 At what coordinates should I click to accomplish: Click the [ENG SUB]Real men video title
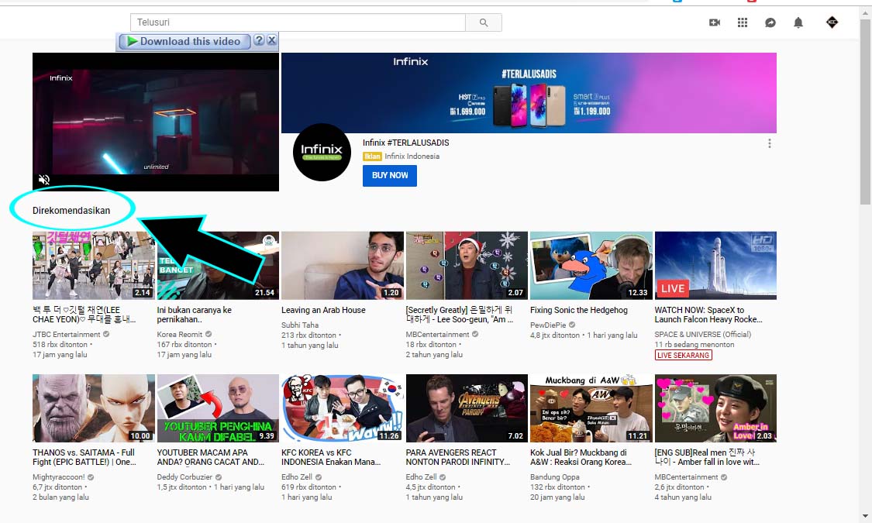pyautogui.click(x=707, y=457)
